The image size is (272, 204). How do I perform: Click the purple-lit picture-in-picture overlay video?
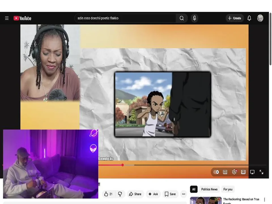point(51,164)
